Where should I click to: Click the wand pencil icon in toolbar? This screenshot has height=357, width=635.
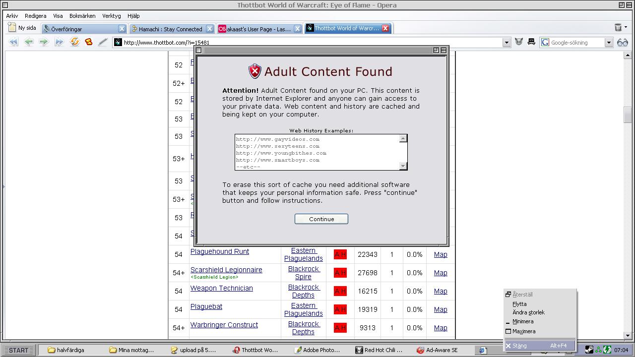click(103, 42)
